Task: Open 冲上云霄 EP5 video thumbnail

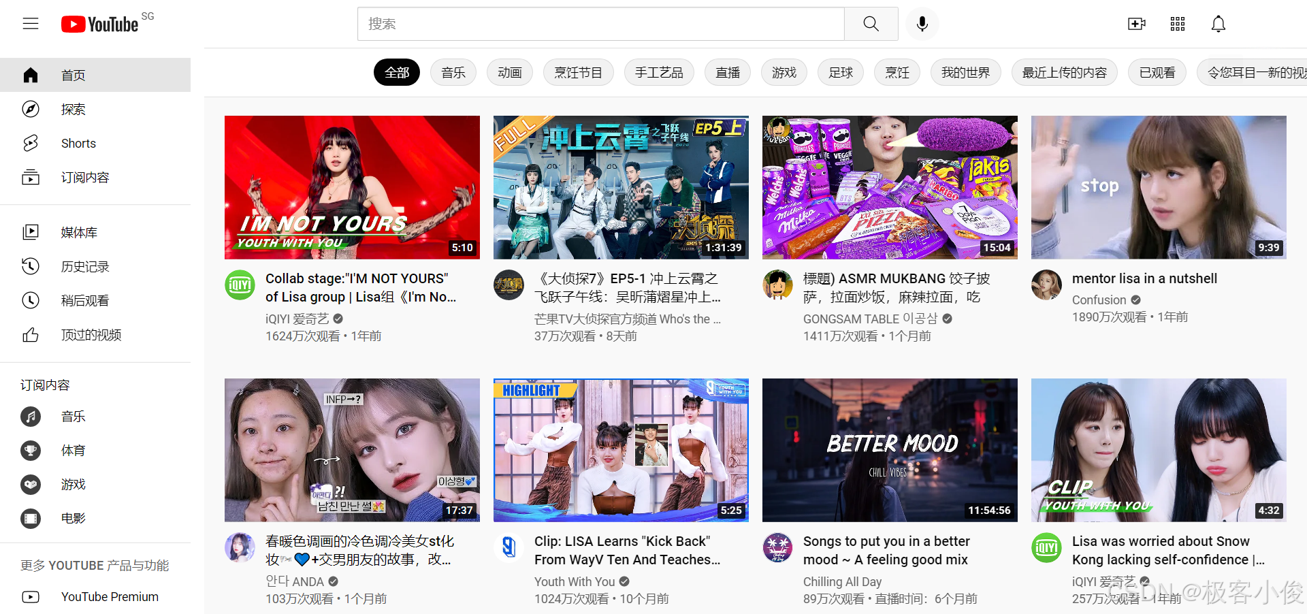Action: point(621,187)
